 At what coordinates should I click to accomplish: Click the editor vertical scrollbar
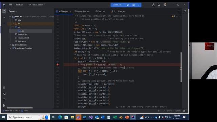pos(181,67)
